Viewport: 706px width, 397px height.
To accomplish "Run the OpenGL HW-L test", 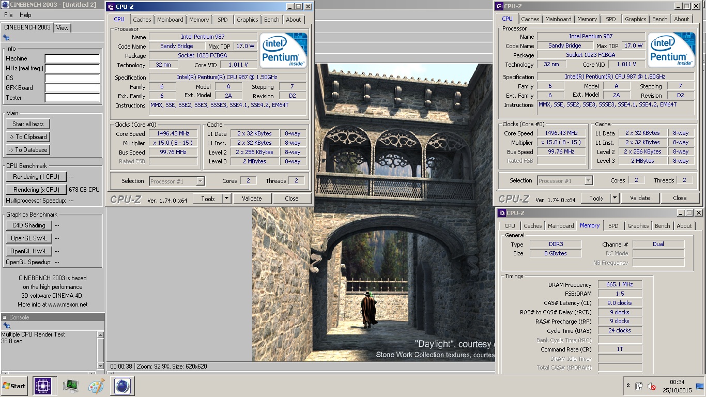I will tap(29, 251).
